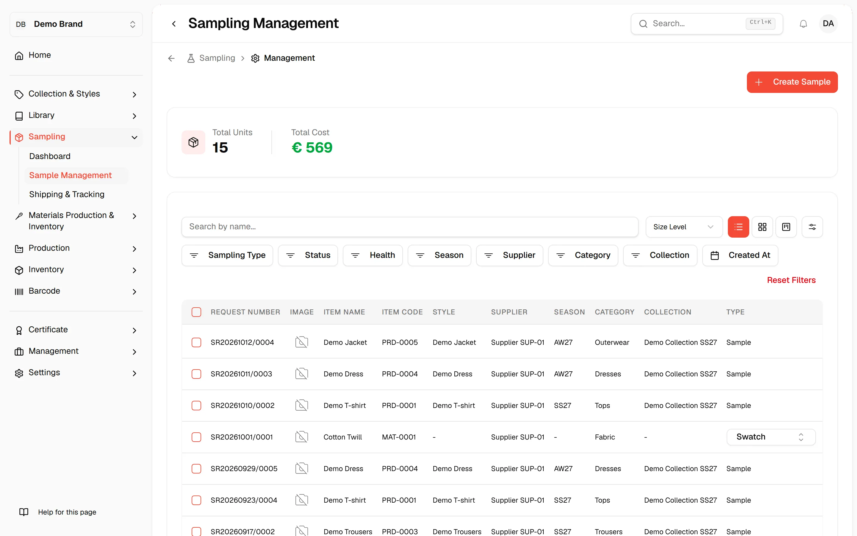Click the Production factory icon

click(19, 249)
